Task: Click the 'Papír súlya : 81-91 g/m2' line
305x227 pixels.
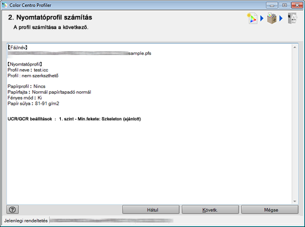Action: (33, 103)
